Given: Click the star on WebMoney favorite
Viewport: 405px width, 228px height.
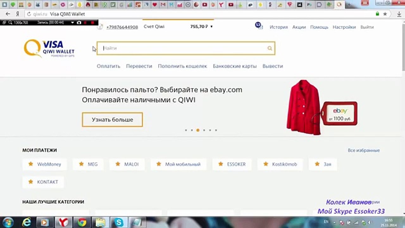Looking at the screenshot, I should pos(31,164).
